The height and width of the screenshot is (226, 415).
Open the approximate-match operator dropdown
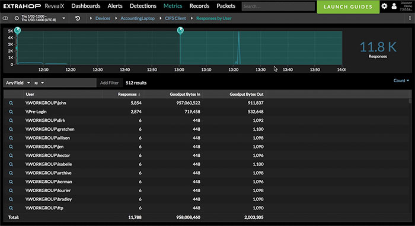point(39,83)
